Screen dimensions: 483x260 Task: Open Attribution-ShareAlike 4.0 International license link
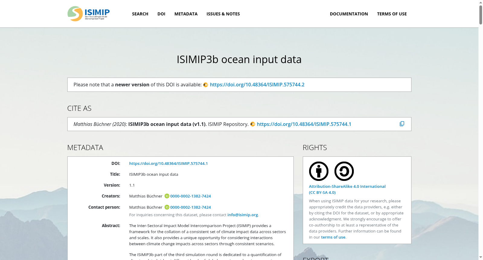(347, 189)
